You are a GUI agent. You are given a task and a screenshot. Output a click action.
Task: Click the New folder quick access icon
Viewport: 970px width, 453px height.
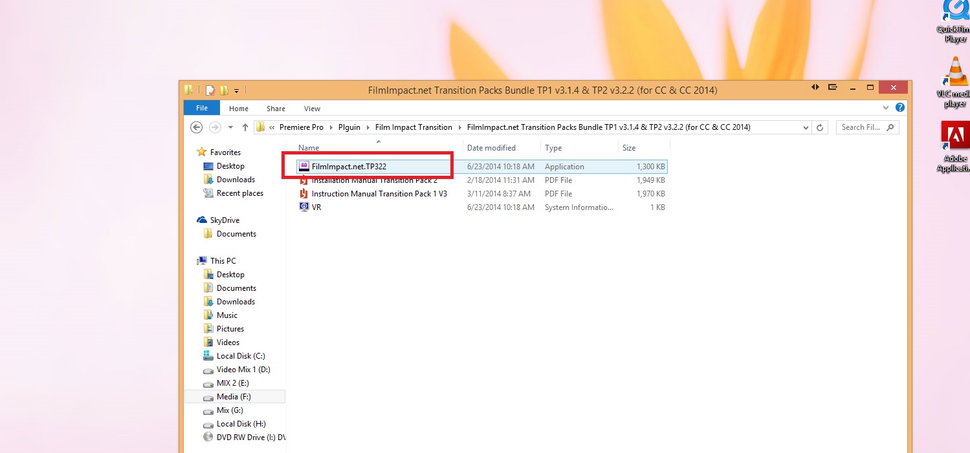pos(224,90)
